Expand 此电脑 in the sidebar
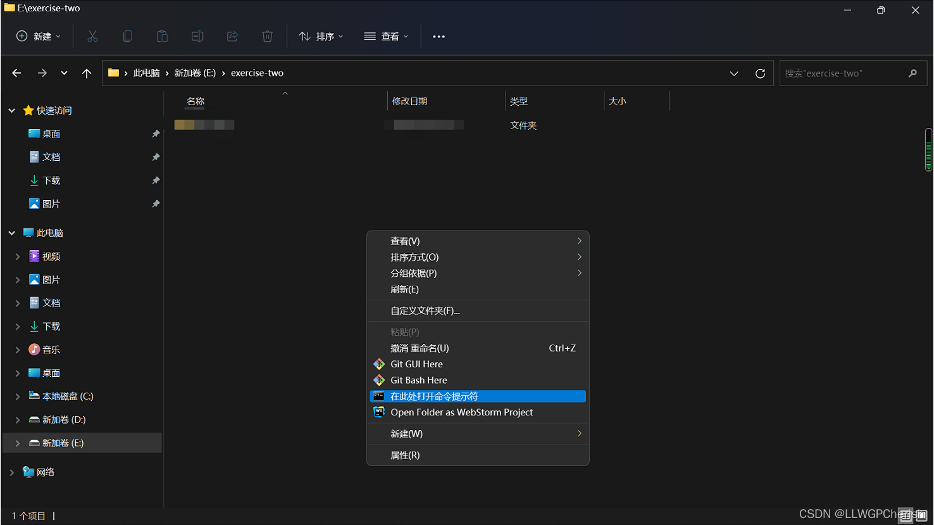Image resolution: width=934 pixels, height=525 pixels. tap(11, 232)
